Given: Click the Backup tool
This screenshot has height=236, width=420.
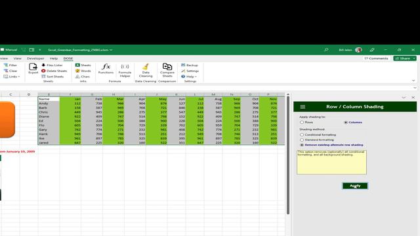Looking at the screenshot, I should point(190,65).
